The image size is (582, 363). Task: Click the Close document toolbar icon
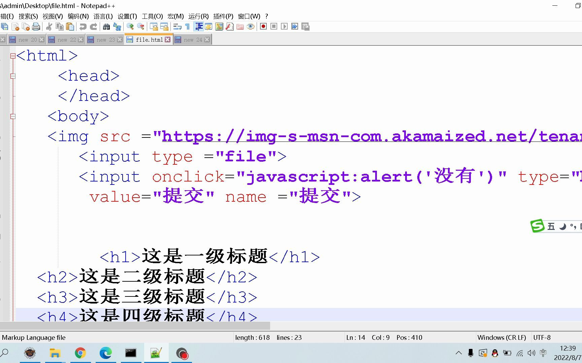(x=15, y=27)
